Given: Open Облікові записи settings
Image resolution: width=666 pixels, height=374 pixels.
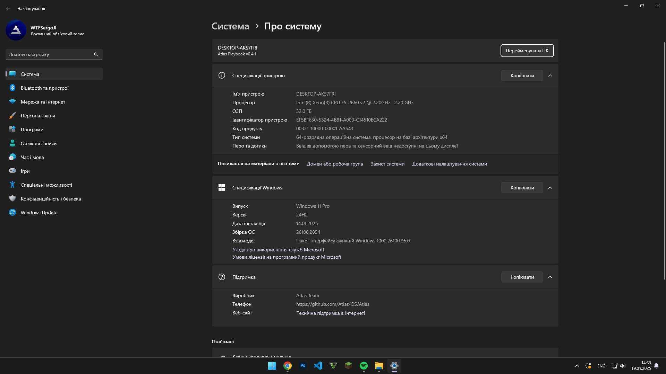Looking at the screenshot, I should point(54,143).
